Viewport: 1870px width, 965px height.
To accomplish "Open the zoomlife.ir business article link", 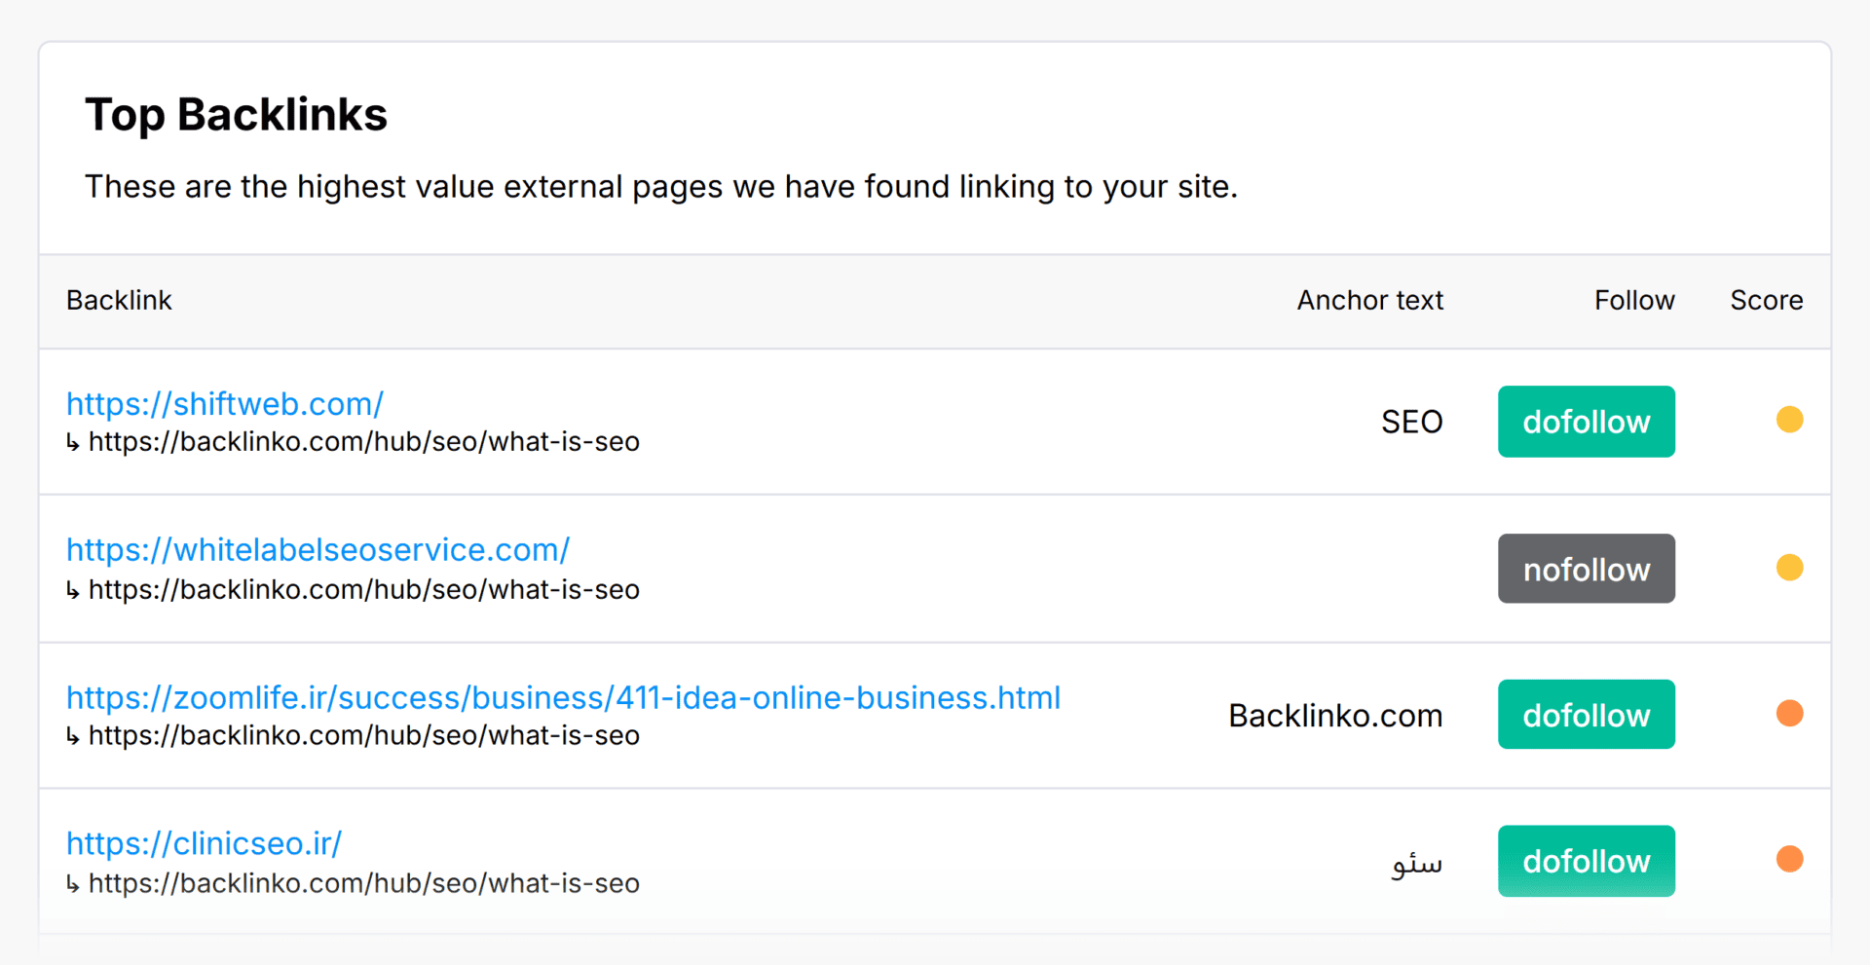I will tap(562, 696).
